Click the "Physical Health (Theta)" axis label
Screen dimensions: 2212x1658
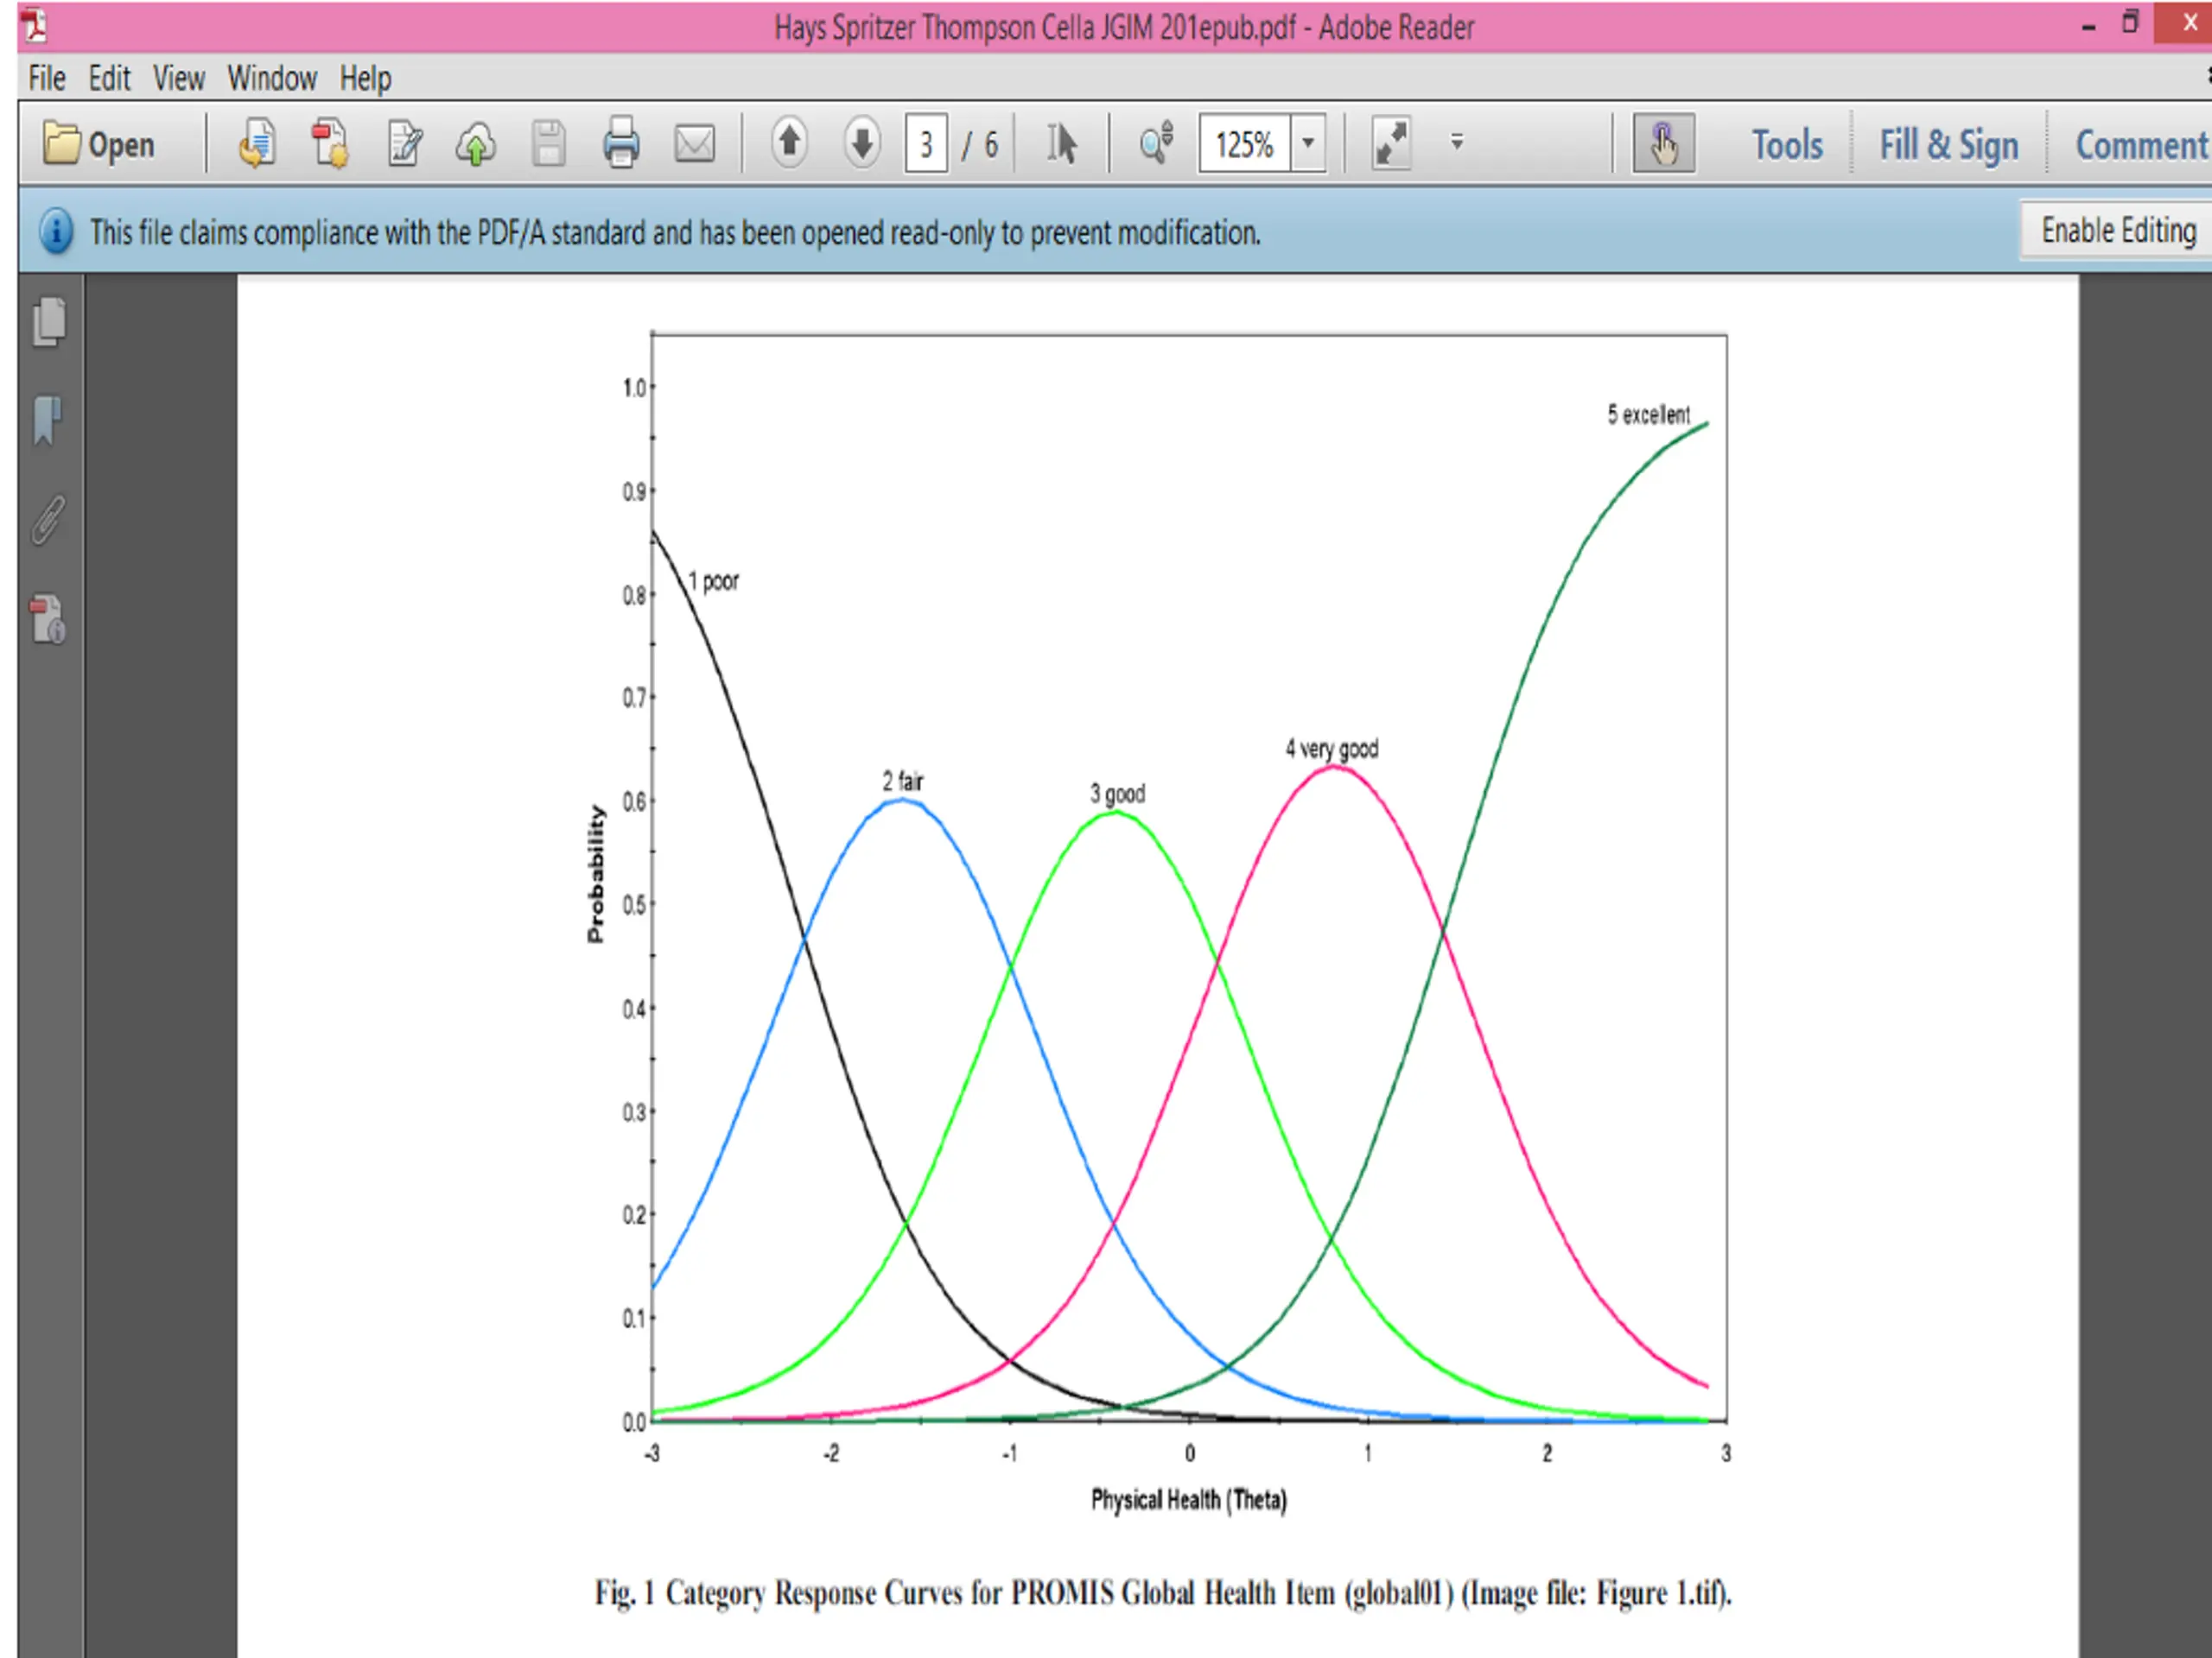tap(1188, 1499)
